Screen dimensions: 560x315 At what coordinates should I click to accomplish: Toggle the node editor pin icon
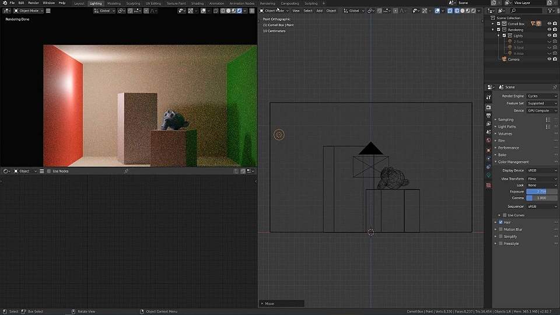126,171
